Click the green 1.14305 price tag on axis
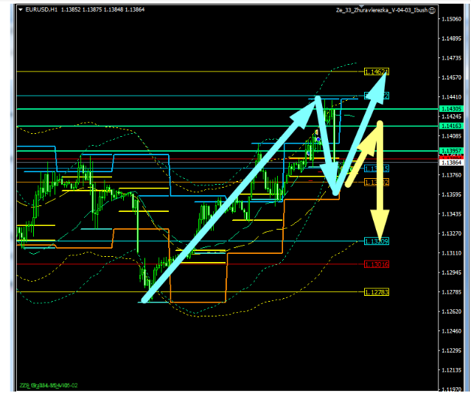471x393 pixels. pos(451,109)
